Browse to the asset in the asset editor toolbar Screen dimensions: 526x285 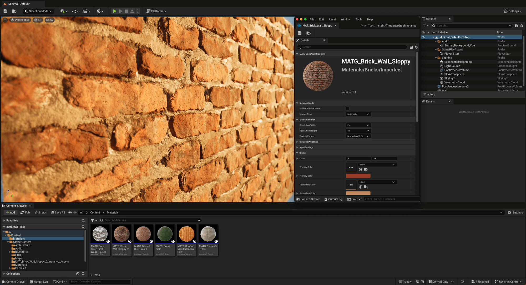coord(308,33)
